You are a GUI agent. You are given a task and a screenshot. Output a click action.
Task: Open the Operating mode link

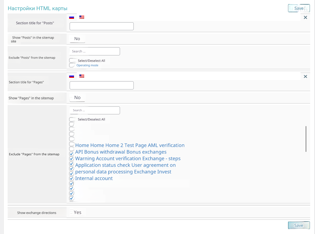pos(87,65)
